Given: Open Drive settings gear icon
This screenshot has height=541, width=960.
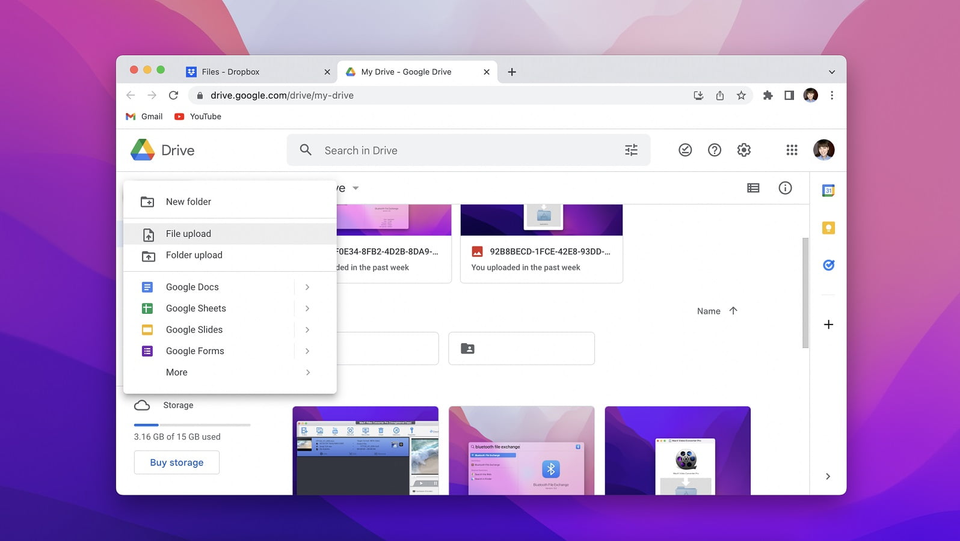Looking at the screenshot, I should pyautogui.click(x=744, y=150).
